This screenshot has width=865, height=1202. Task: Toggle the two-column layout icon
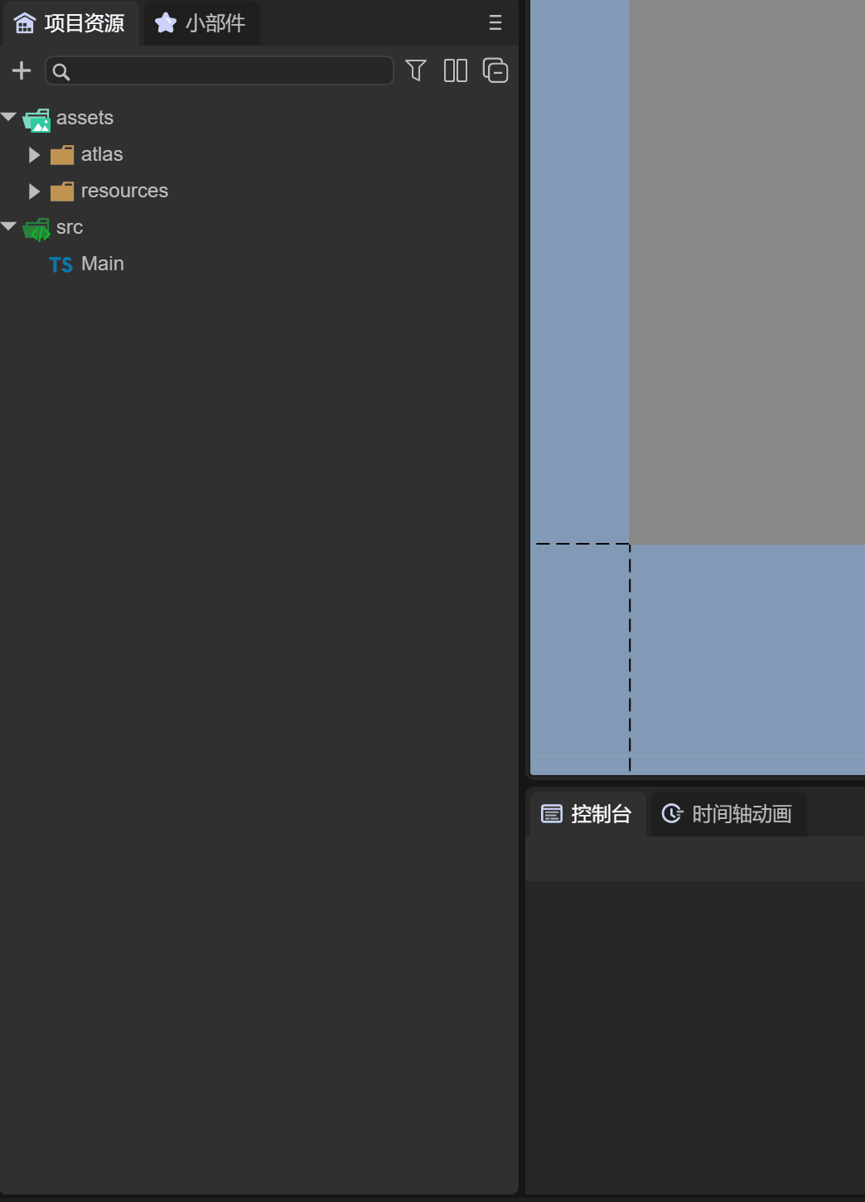click(x=456, y=71)
